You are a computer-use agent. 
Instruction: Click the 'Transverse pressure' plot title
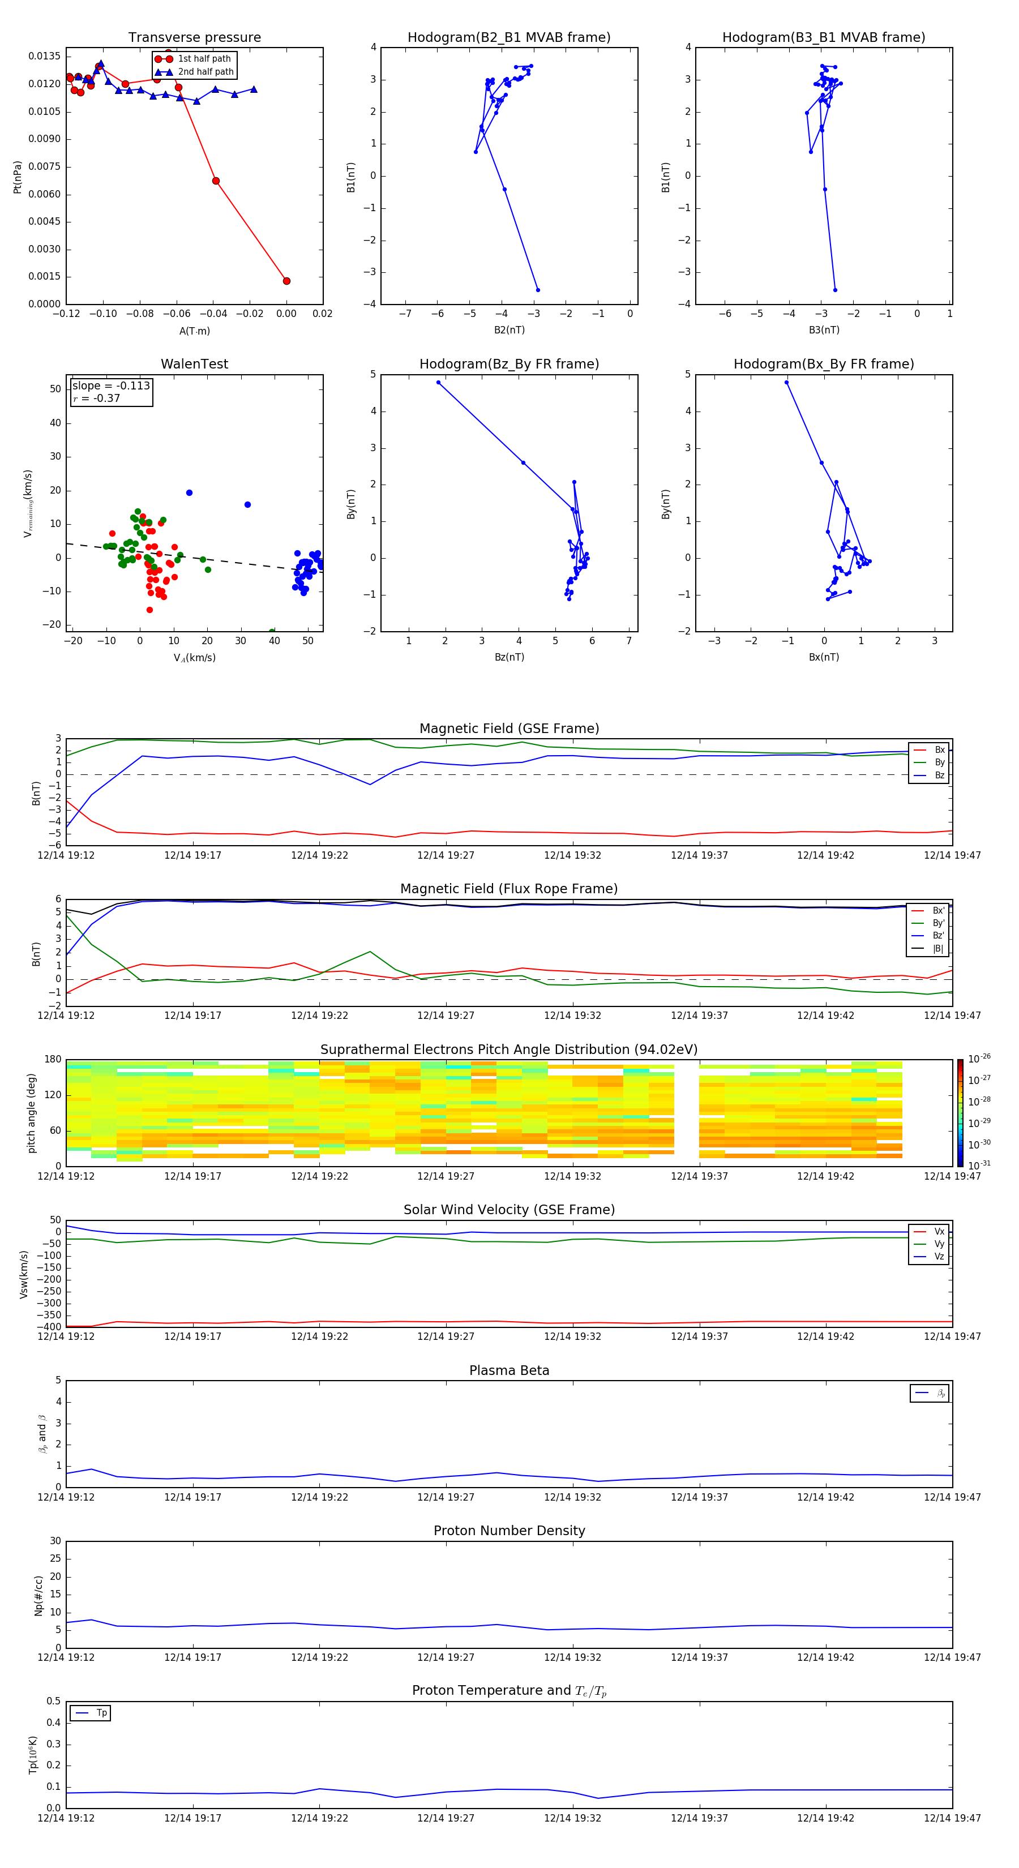coord(194,38)
